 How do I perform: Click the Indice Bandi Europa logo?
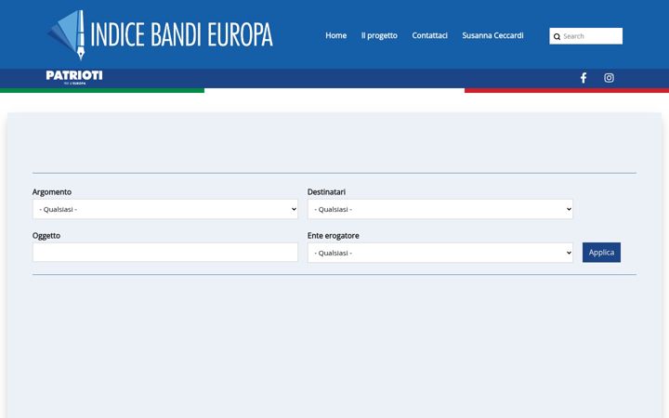(160, 34)
